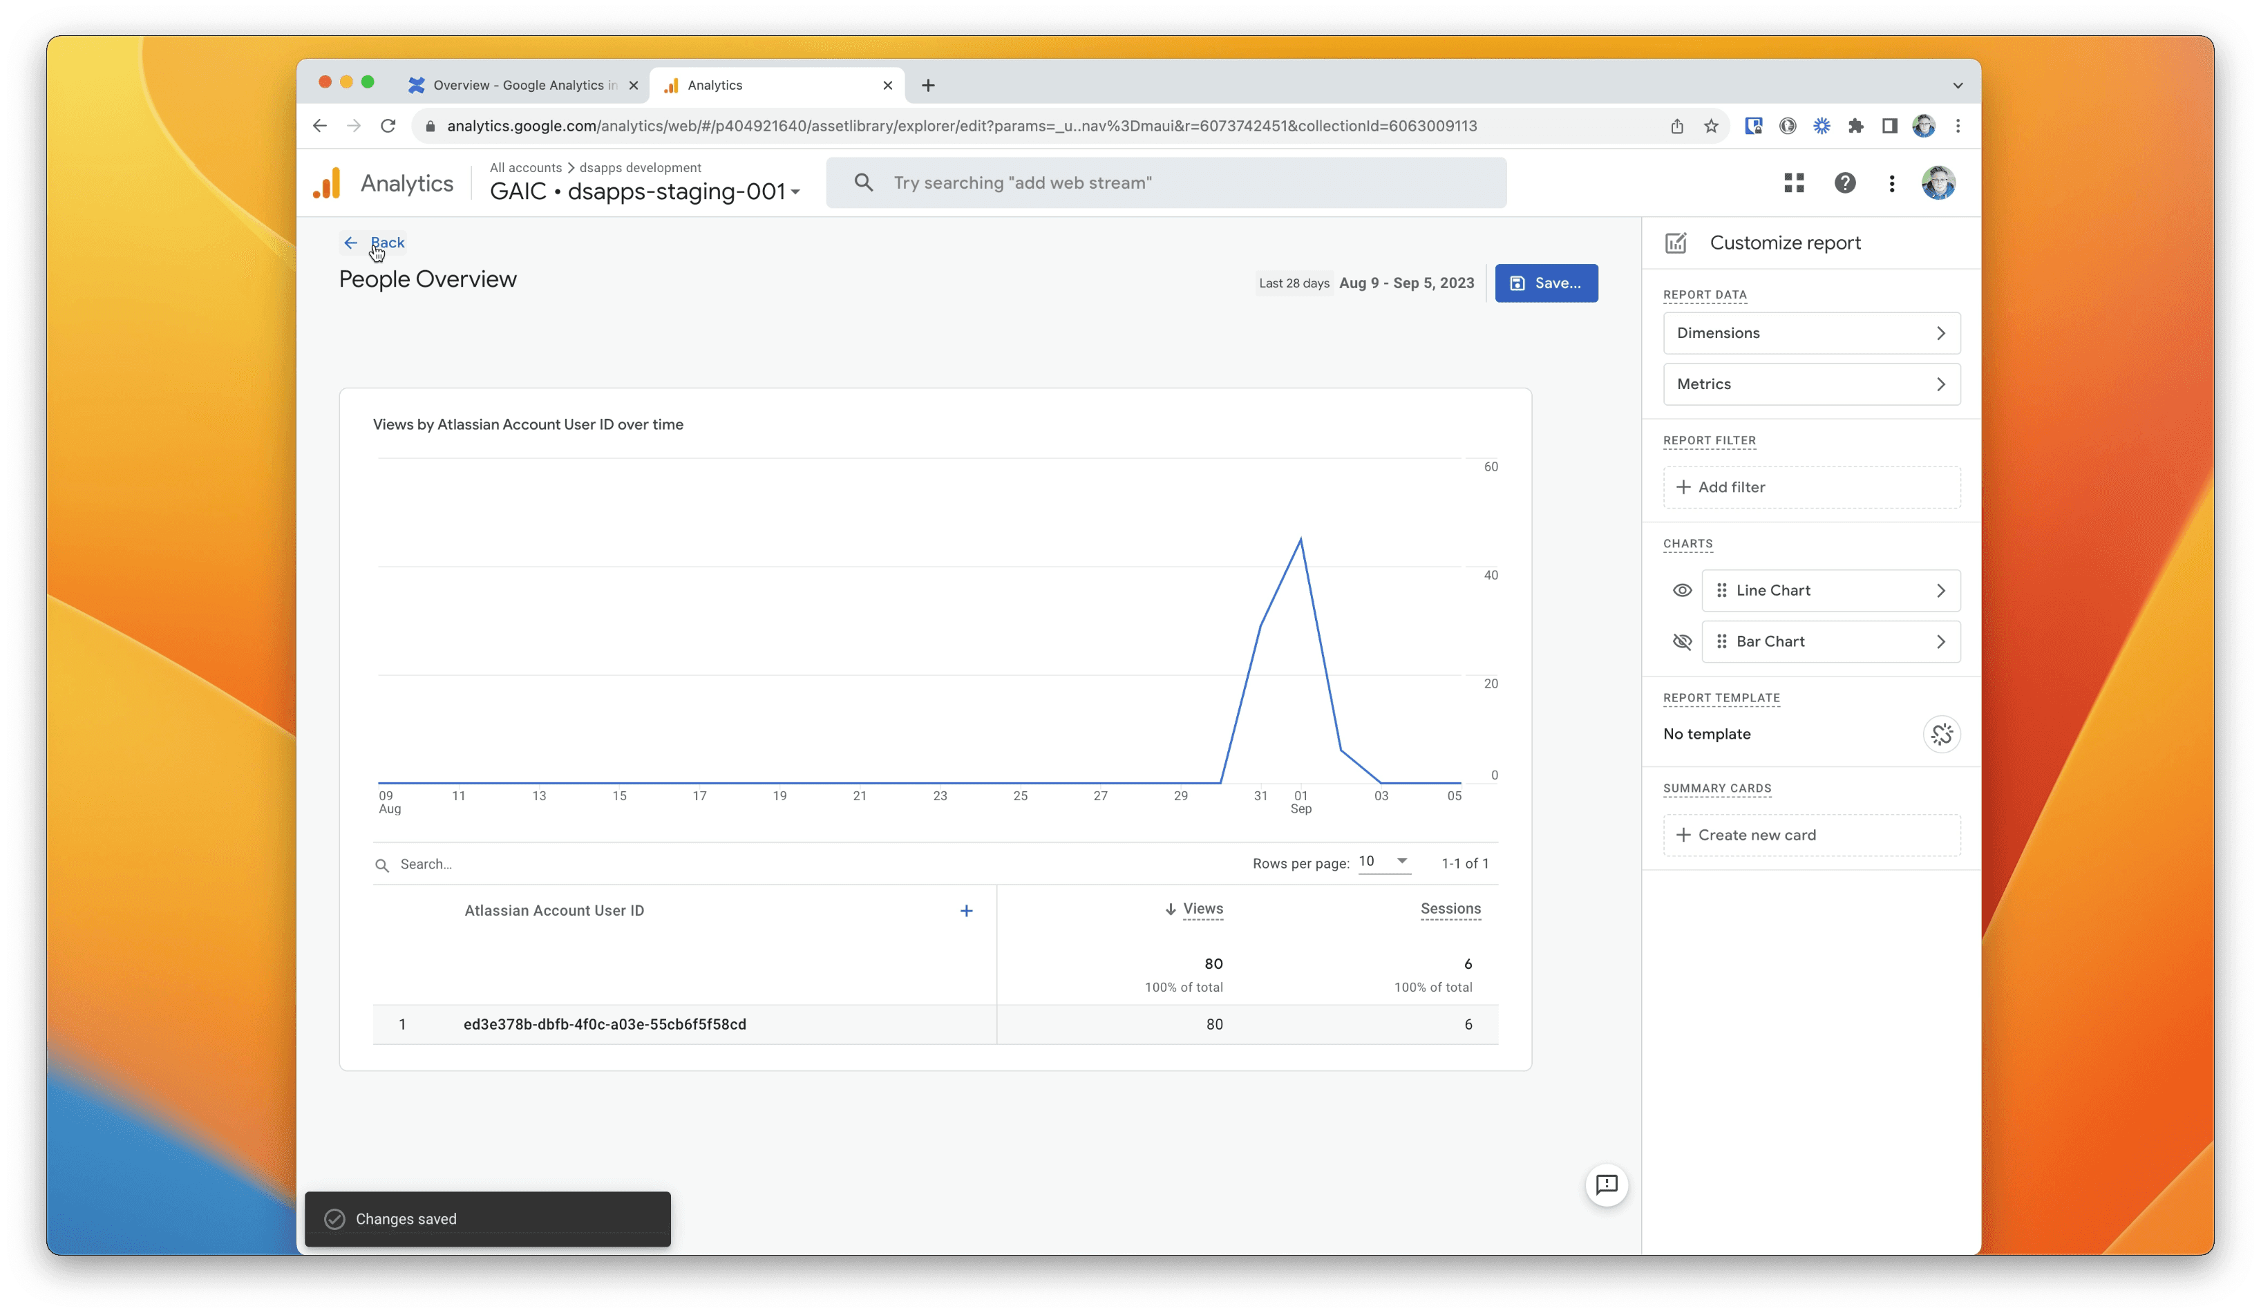Open Analytics more options menu
The width and height of the screenshot is (2261, 1313).
pyautogui.click(x=1891, y=183)
